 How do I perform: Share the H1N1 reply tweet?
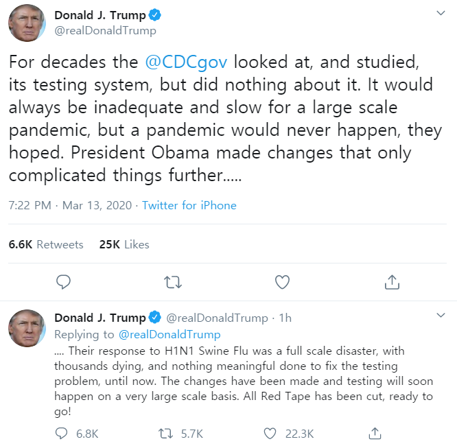[375, 433]
